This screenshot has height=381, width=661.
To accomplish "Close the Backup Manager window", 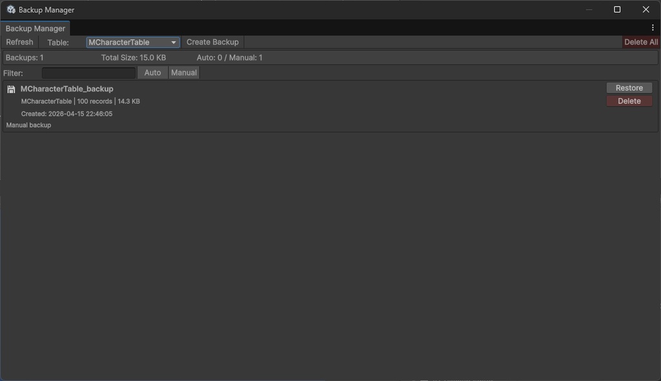I will pyautogui.click(x=646, y=9).
